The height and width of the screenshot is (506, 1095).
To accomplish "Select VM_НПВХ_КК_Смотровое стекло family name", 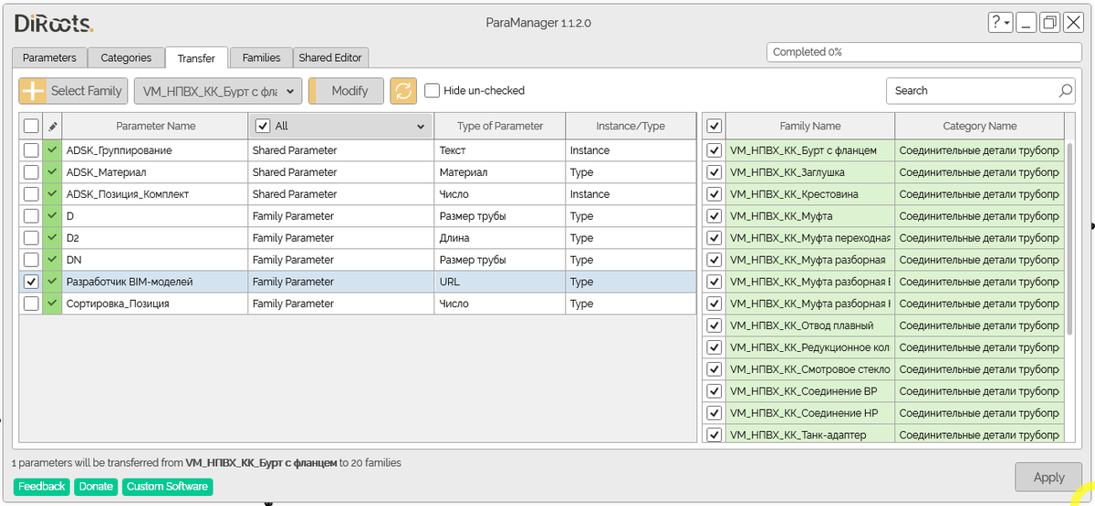I will click(x=810, y=369).
